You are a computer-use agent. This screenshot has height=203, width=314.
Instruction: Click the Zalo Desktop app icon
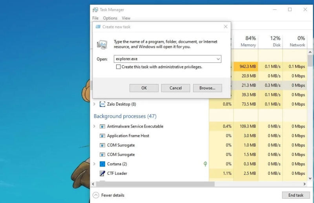coord(102,104)
